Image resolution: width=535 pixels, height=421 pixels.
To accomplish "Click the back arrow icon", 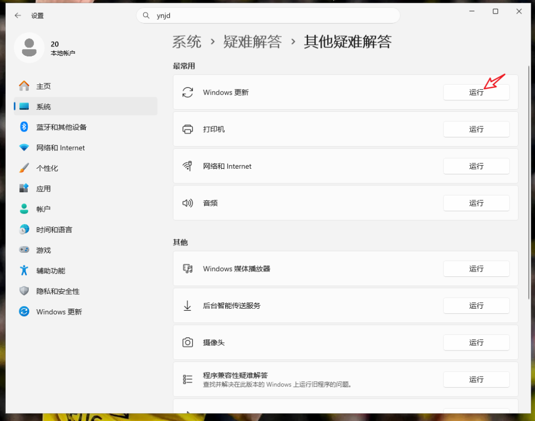I will (18, 15).
